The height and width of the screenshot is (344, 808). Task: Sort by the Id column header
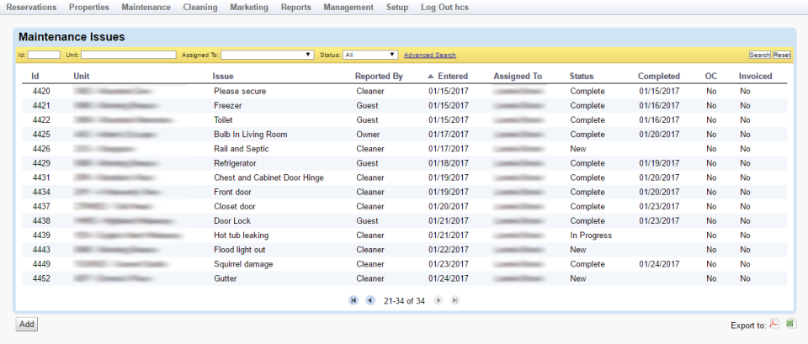pos(35,77)
